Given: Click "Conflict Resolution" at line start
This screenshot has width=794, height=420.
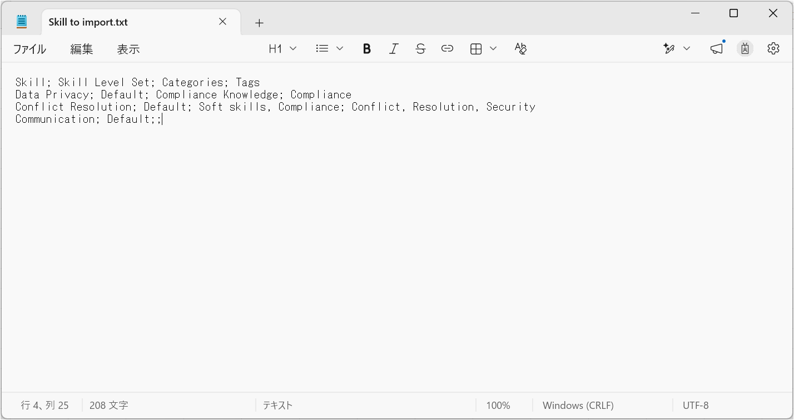Looking at the screenshot, I should (73, 107).
